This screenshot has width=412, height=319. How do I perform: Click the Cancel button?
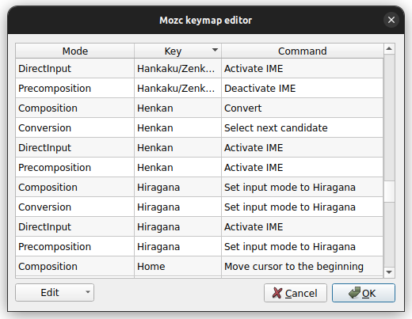(296, 293)
